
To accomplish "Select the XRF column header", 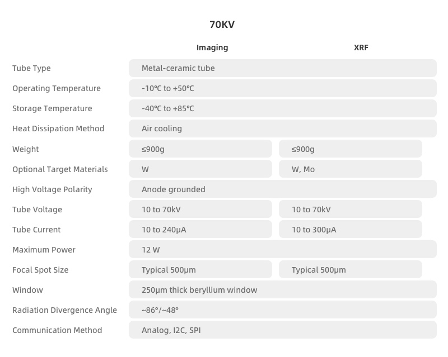I will tap(361, 47).
